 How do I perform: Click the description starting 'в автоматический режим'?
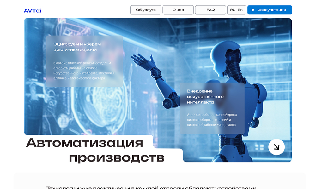point(84,71)
